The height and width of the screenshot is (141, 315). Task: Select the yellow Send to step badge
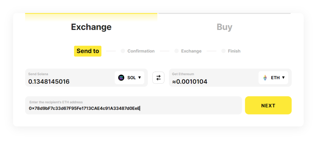(x=88, y=51)
